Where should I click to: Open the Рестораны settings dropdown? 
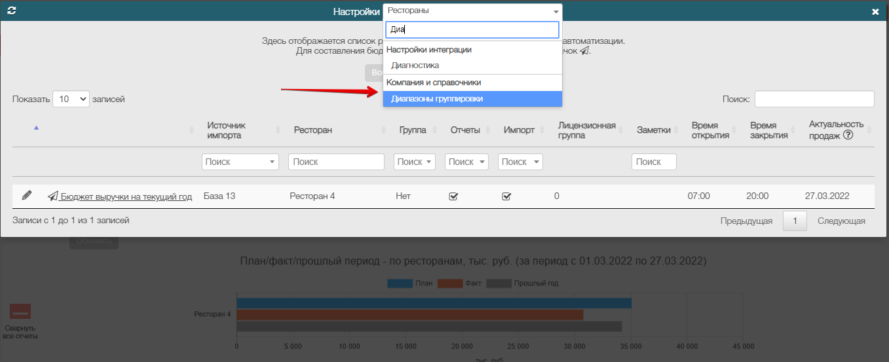(x=472, y=11)
